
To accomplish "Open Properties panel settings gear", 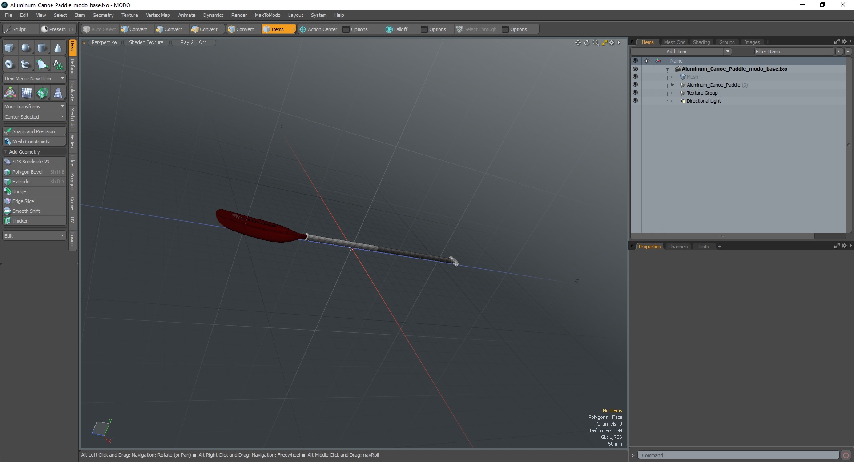I will 844,246.
